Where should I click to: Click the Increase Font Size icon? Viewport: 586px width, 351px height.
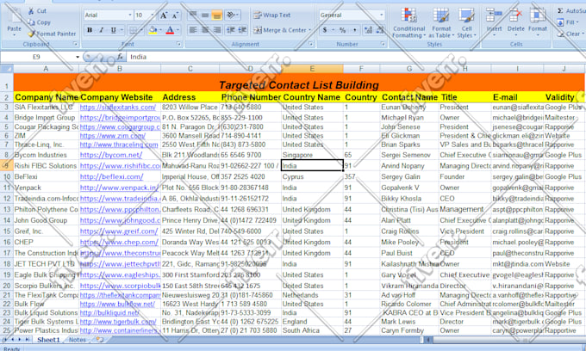tap(164, 15)
